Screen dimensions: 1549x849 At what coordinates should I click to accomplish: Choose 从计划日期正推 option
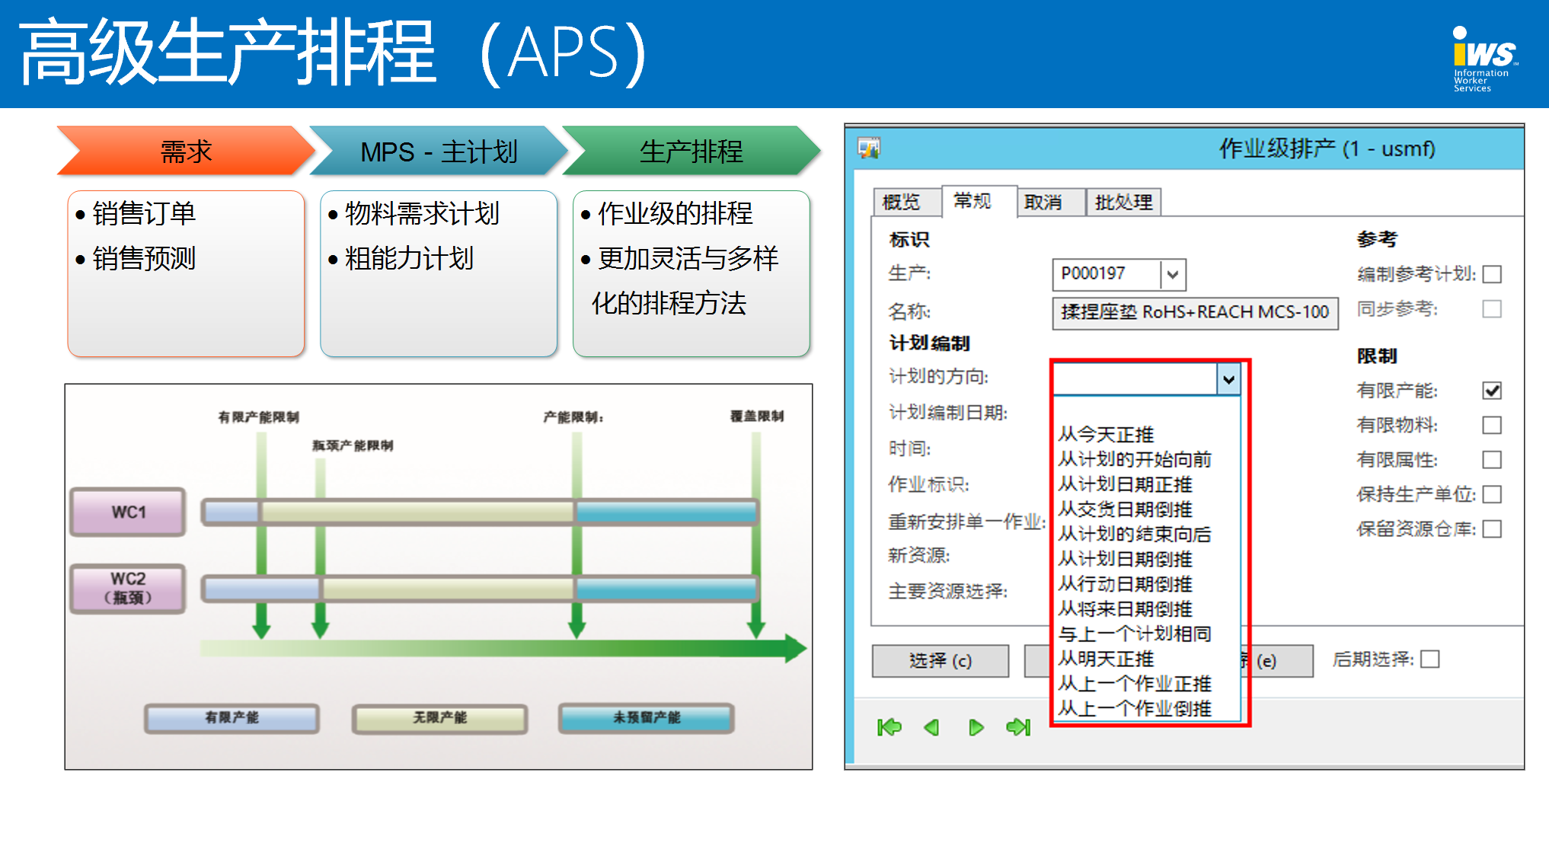[x=1125, y=484]
